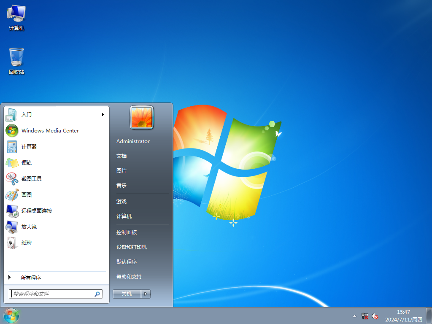Open 设备和打印机 from Start menu
Image resolution: width=432 pixels, height=324 pixels.
pyautogui.click(x=131, y=247)
